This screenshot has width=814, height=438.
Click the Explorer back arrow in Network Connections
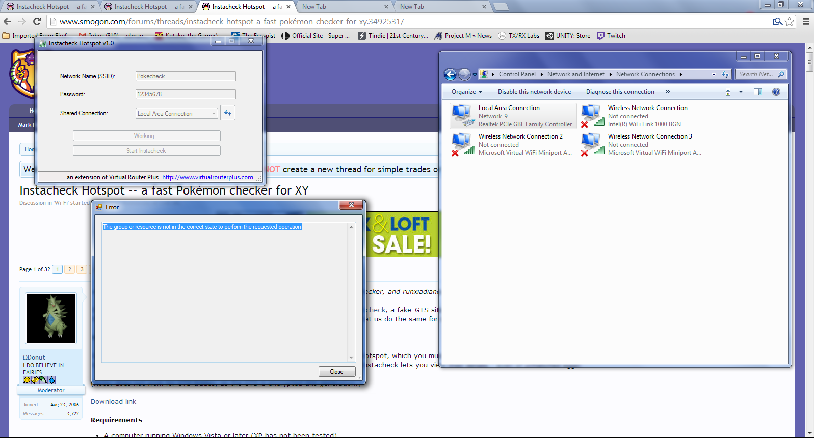tap(450, 74)
